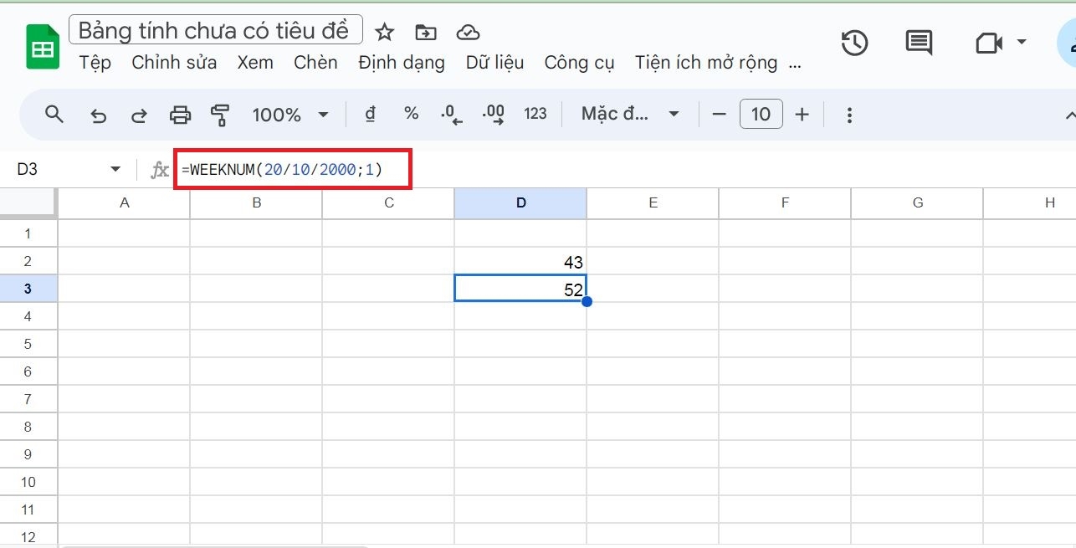Select column D header
The height and width of the screenshot is (548, 1076).
point(521,202)
